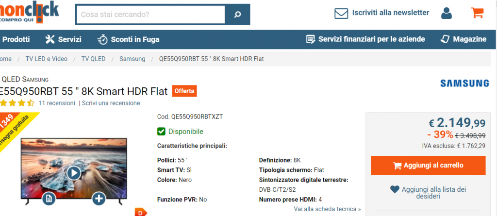Click the magnifying glass search button
497x216 pixels.
237,15
